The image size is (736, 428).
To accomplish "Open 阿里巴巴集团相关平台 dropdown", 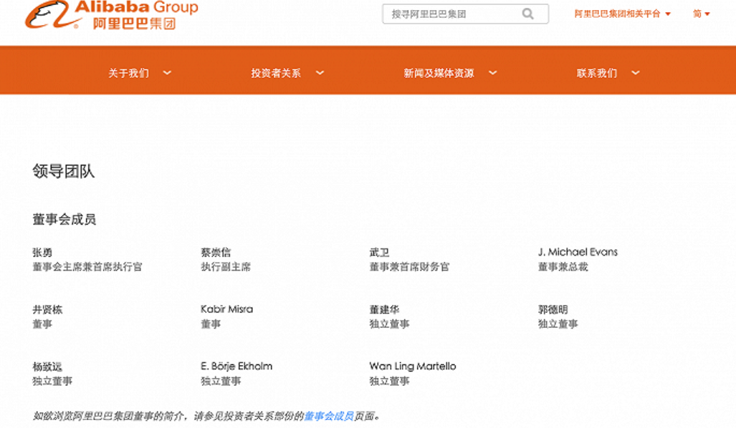I will 622,14.
